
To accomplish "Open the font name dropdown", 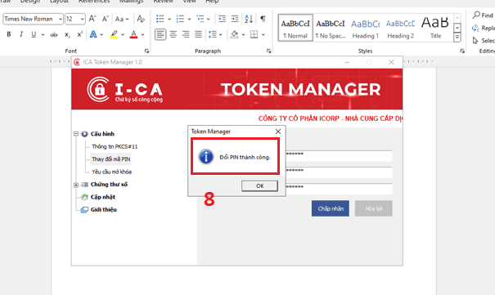I will pos(61,20).
